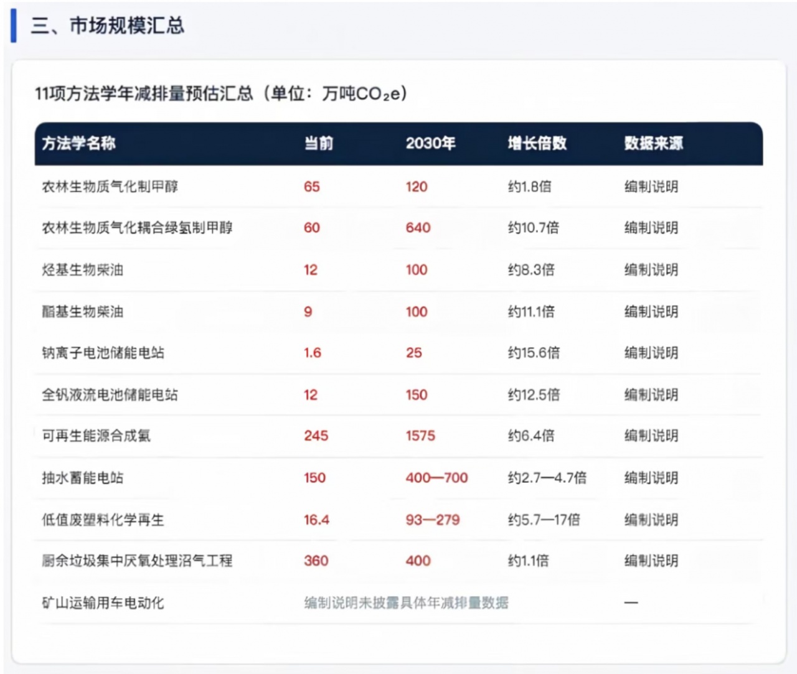797x674 pixels.
Task: Select the 农林生物质气化制甲醇 row name
Action: tap(110, 187)
